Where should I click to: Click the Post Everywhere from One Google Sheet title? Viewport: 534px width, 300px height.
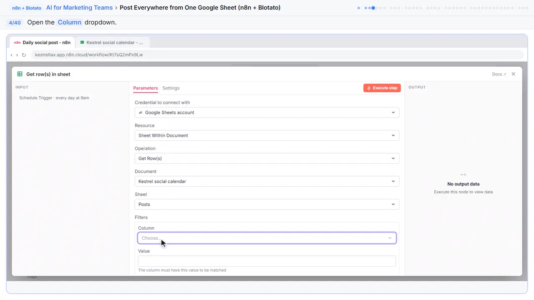pyautogui.click(x=200, y=7)
